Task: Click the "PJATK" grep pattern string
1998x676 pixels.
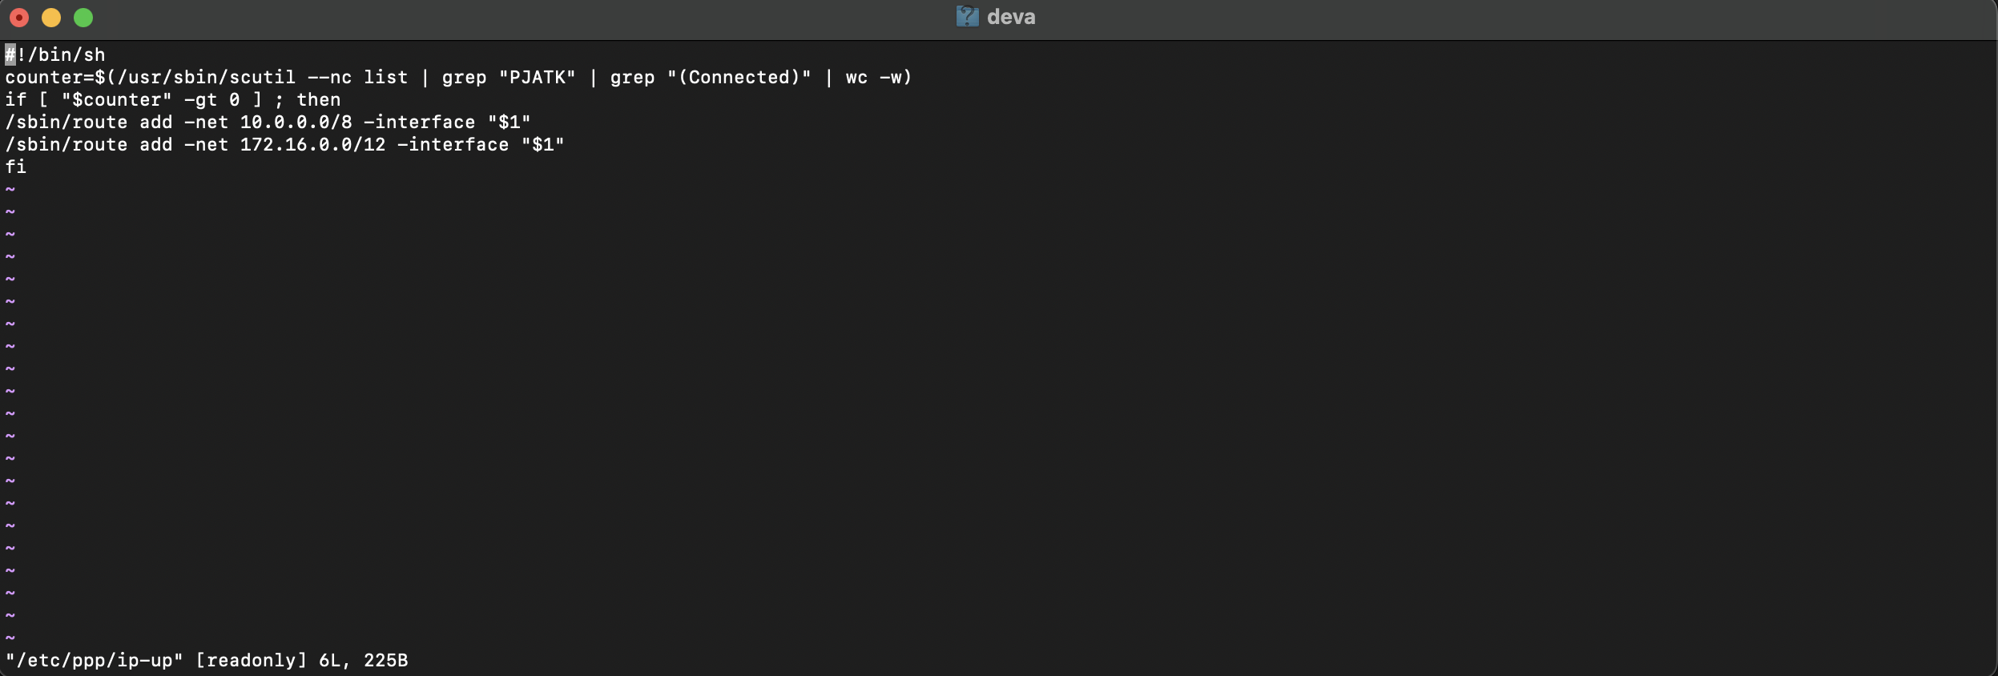Action: pyautogui.click(x=538, y=77)
